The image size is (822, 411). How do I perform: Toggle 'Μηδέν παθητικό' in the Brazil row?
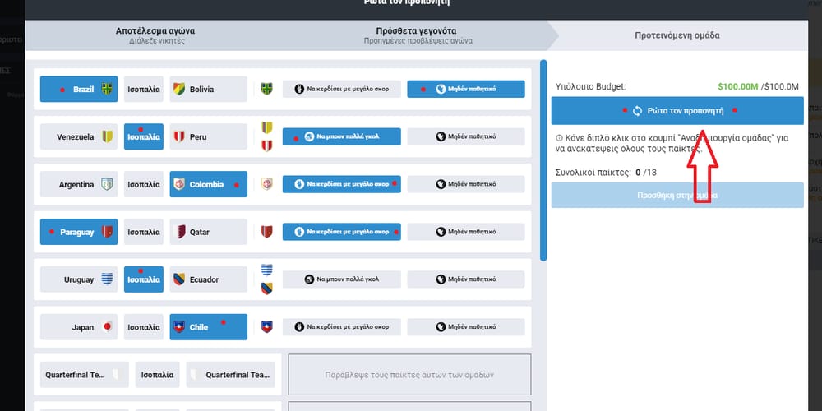click(466, 89)
